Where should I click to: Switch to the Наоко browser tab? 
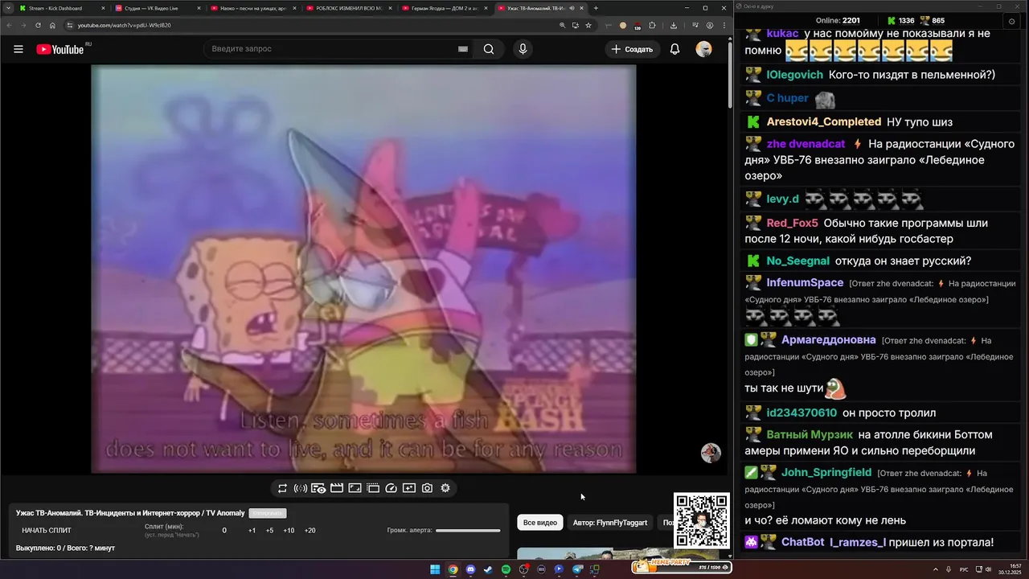(252, 8)
